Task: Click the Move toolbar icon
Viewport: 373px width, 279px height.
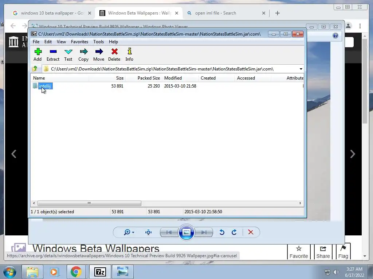Action: [99, 54]
